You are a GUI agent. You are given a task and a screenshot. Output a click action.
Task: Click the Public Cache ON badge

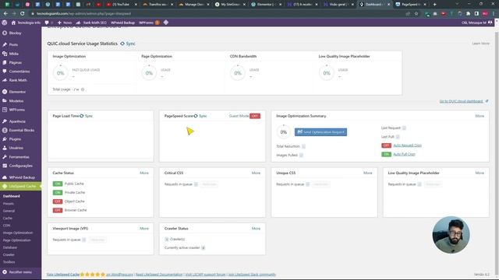coord(58,184)
